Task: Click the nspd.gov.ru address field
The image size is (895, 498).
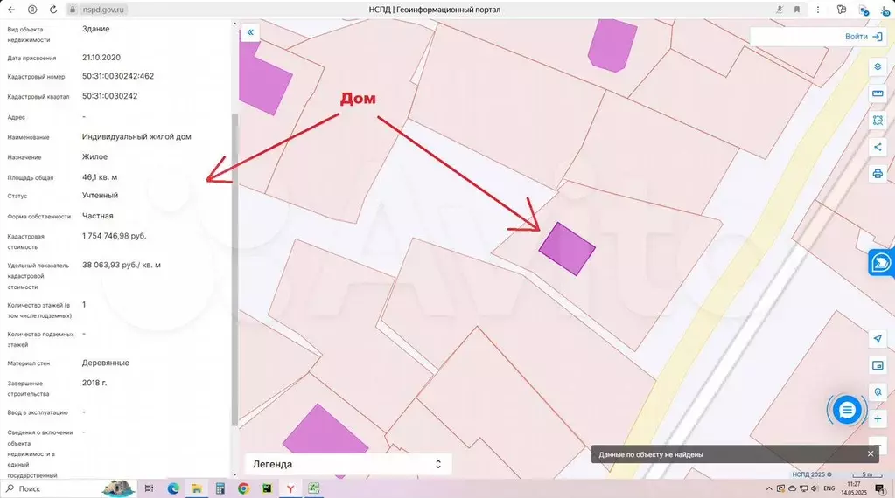Action: click(102, 10)
